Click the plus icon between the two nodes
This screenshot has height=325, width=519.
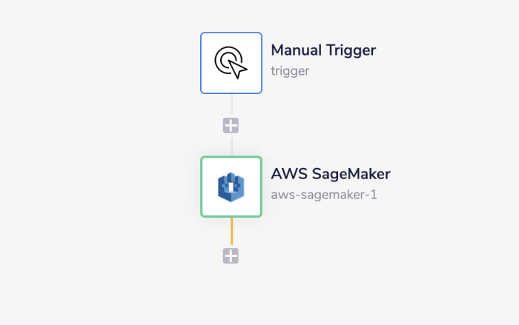[231, 125]
